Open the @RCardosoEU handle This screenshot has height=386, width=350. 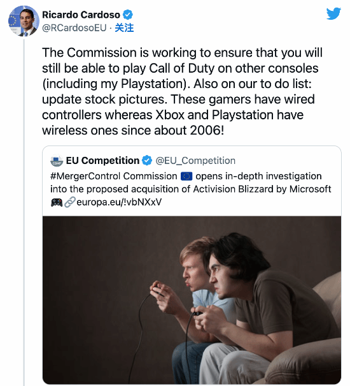[x=74, y=28]
